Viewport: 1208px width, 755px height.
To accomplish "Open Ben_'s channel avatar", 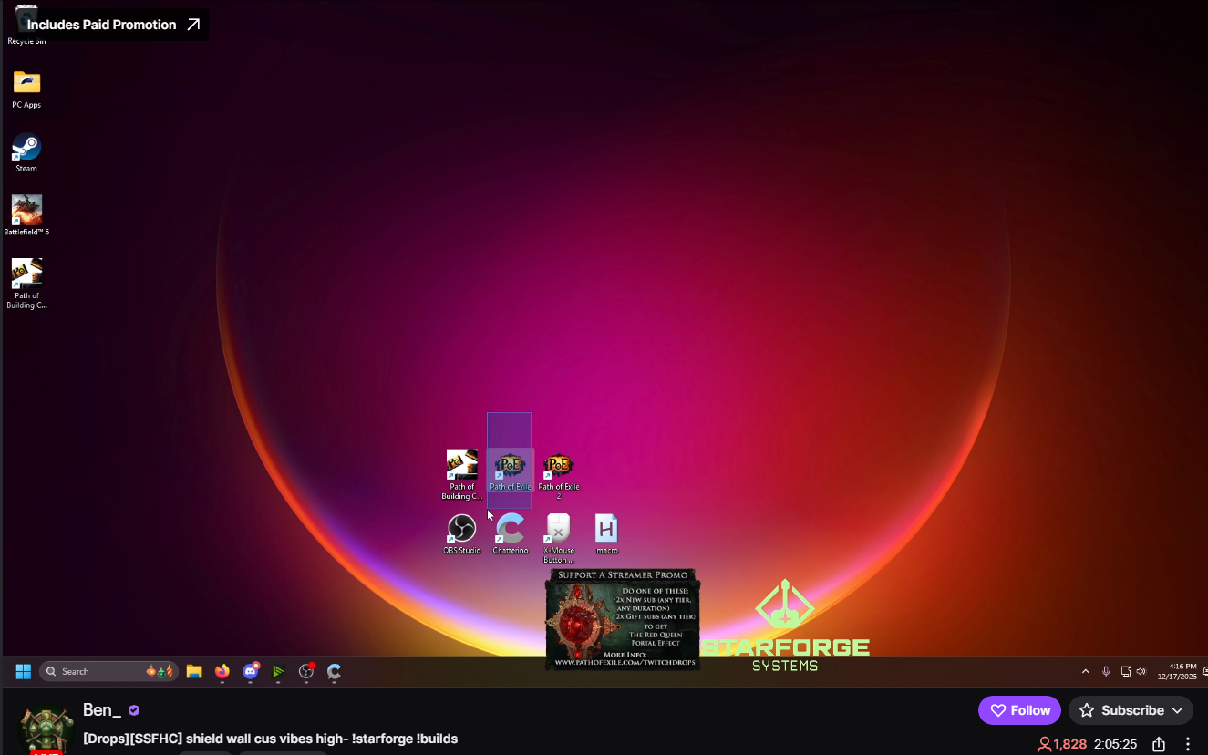I will click(46, 728).
